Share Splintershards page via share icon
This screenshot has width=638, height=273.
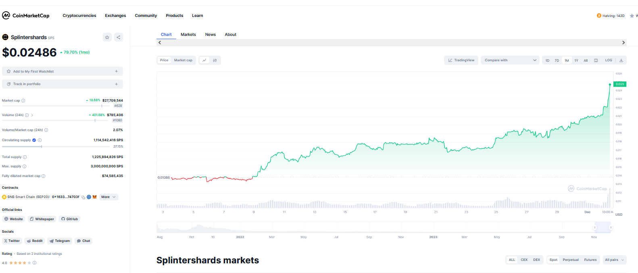click(x=119, y=37)
